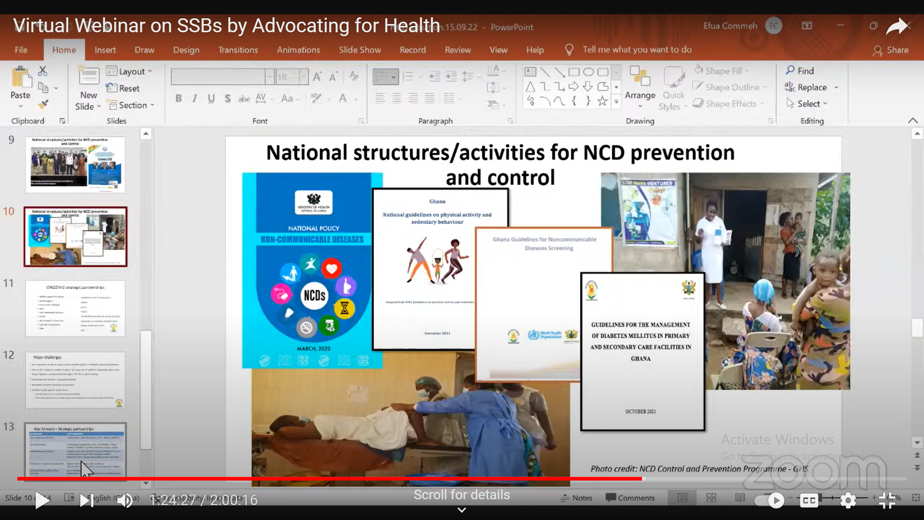Open the Layout dropdown
This screenshot has width=924, height=520.
coord(129,71)
